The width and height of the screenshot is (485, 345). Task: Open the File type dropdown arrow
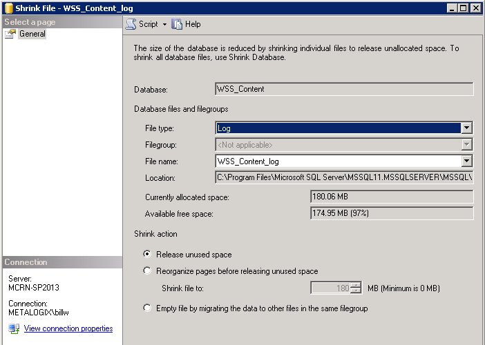click(466, 128)
